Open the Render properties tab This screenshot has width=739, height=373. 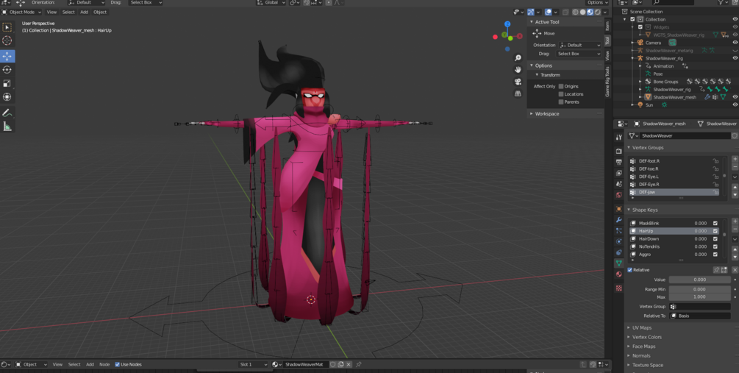pos(619,151)
